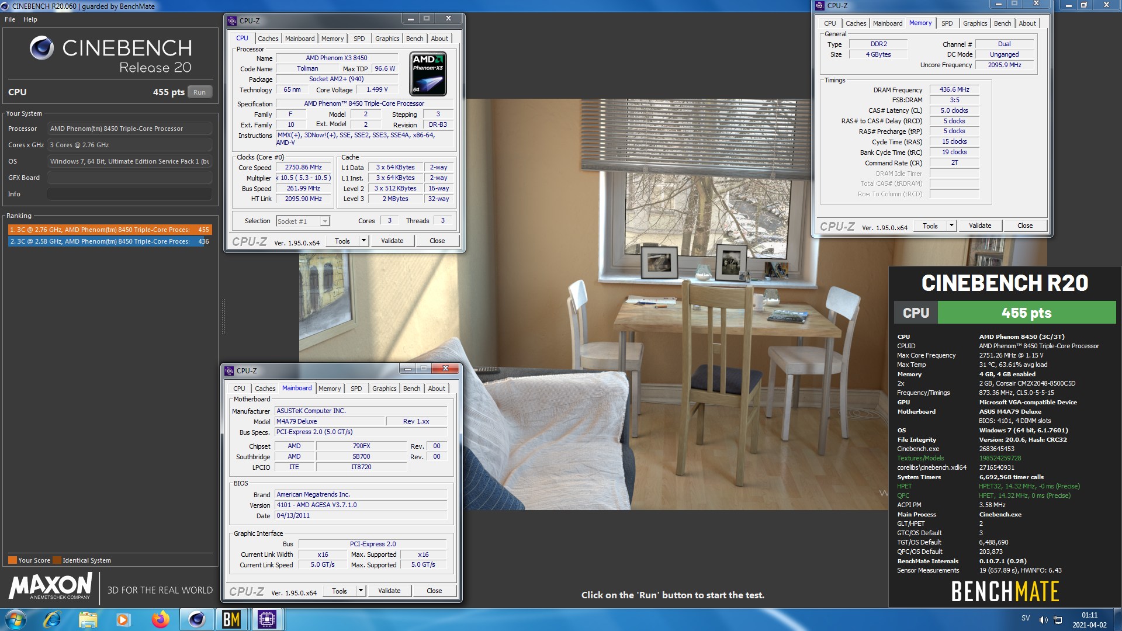Click Validate in CPU-Z Memory window
Screen dimensions: 1122x631
(x=980, y=226)
